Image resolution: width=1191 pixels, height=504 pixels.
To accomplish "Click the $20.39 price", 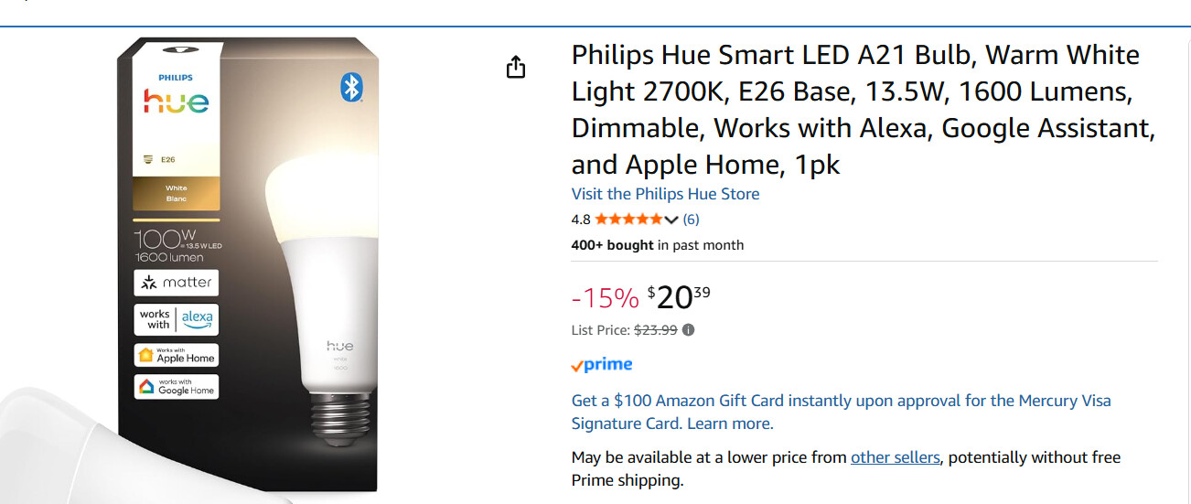I will 678,297.
